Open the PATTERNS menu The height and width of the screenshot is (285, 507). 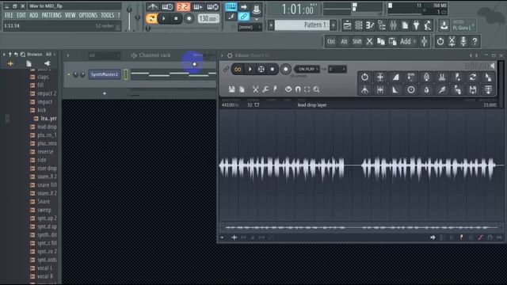(51, 15)
